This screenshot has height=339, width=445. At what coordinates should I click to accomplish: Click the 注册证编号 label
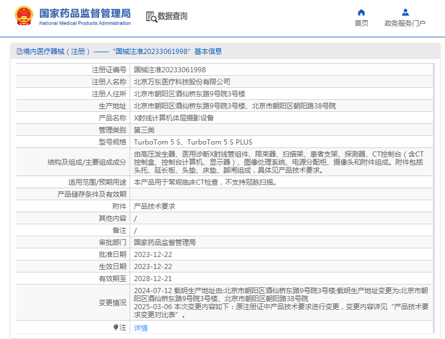(109, 70)
